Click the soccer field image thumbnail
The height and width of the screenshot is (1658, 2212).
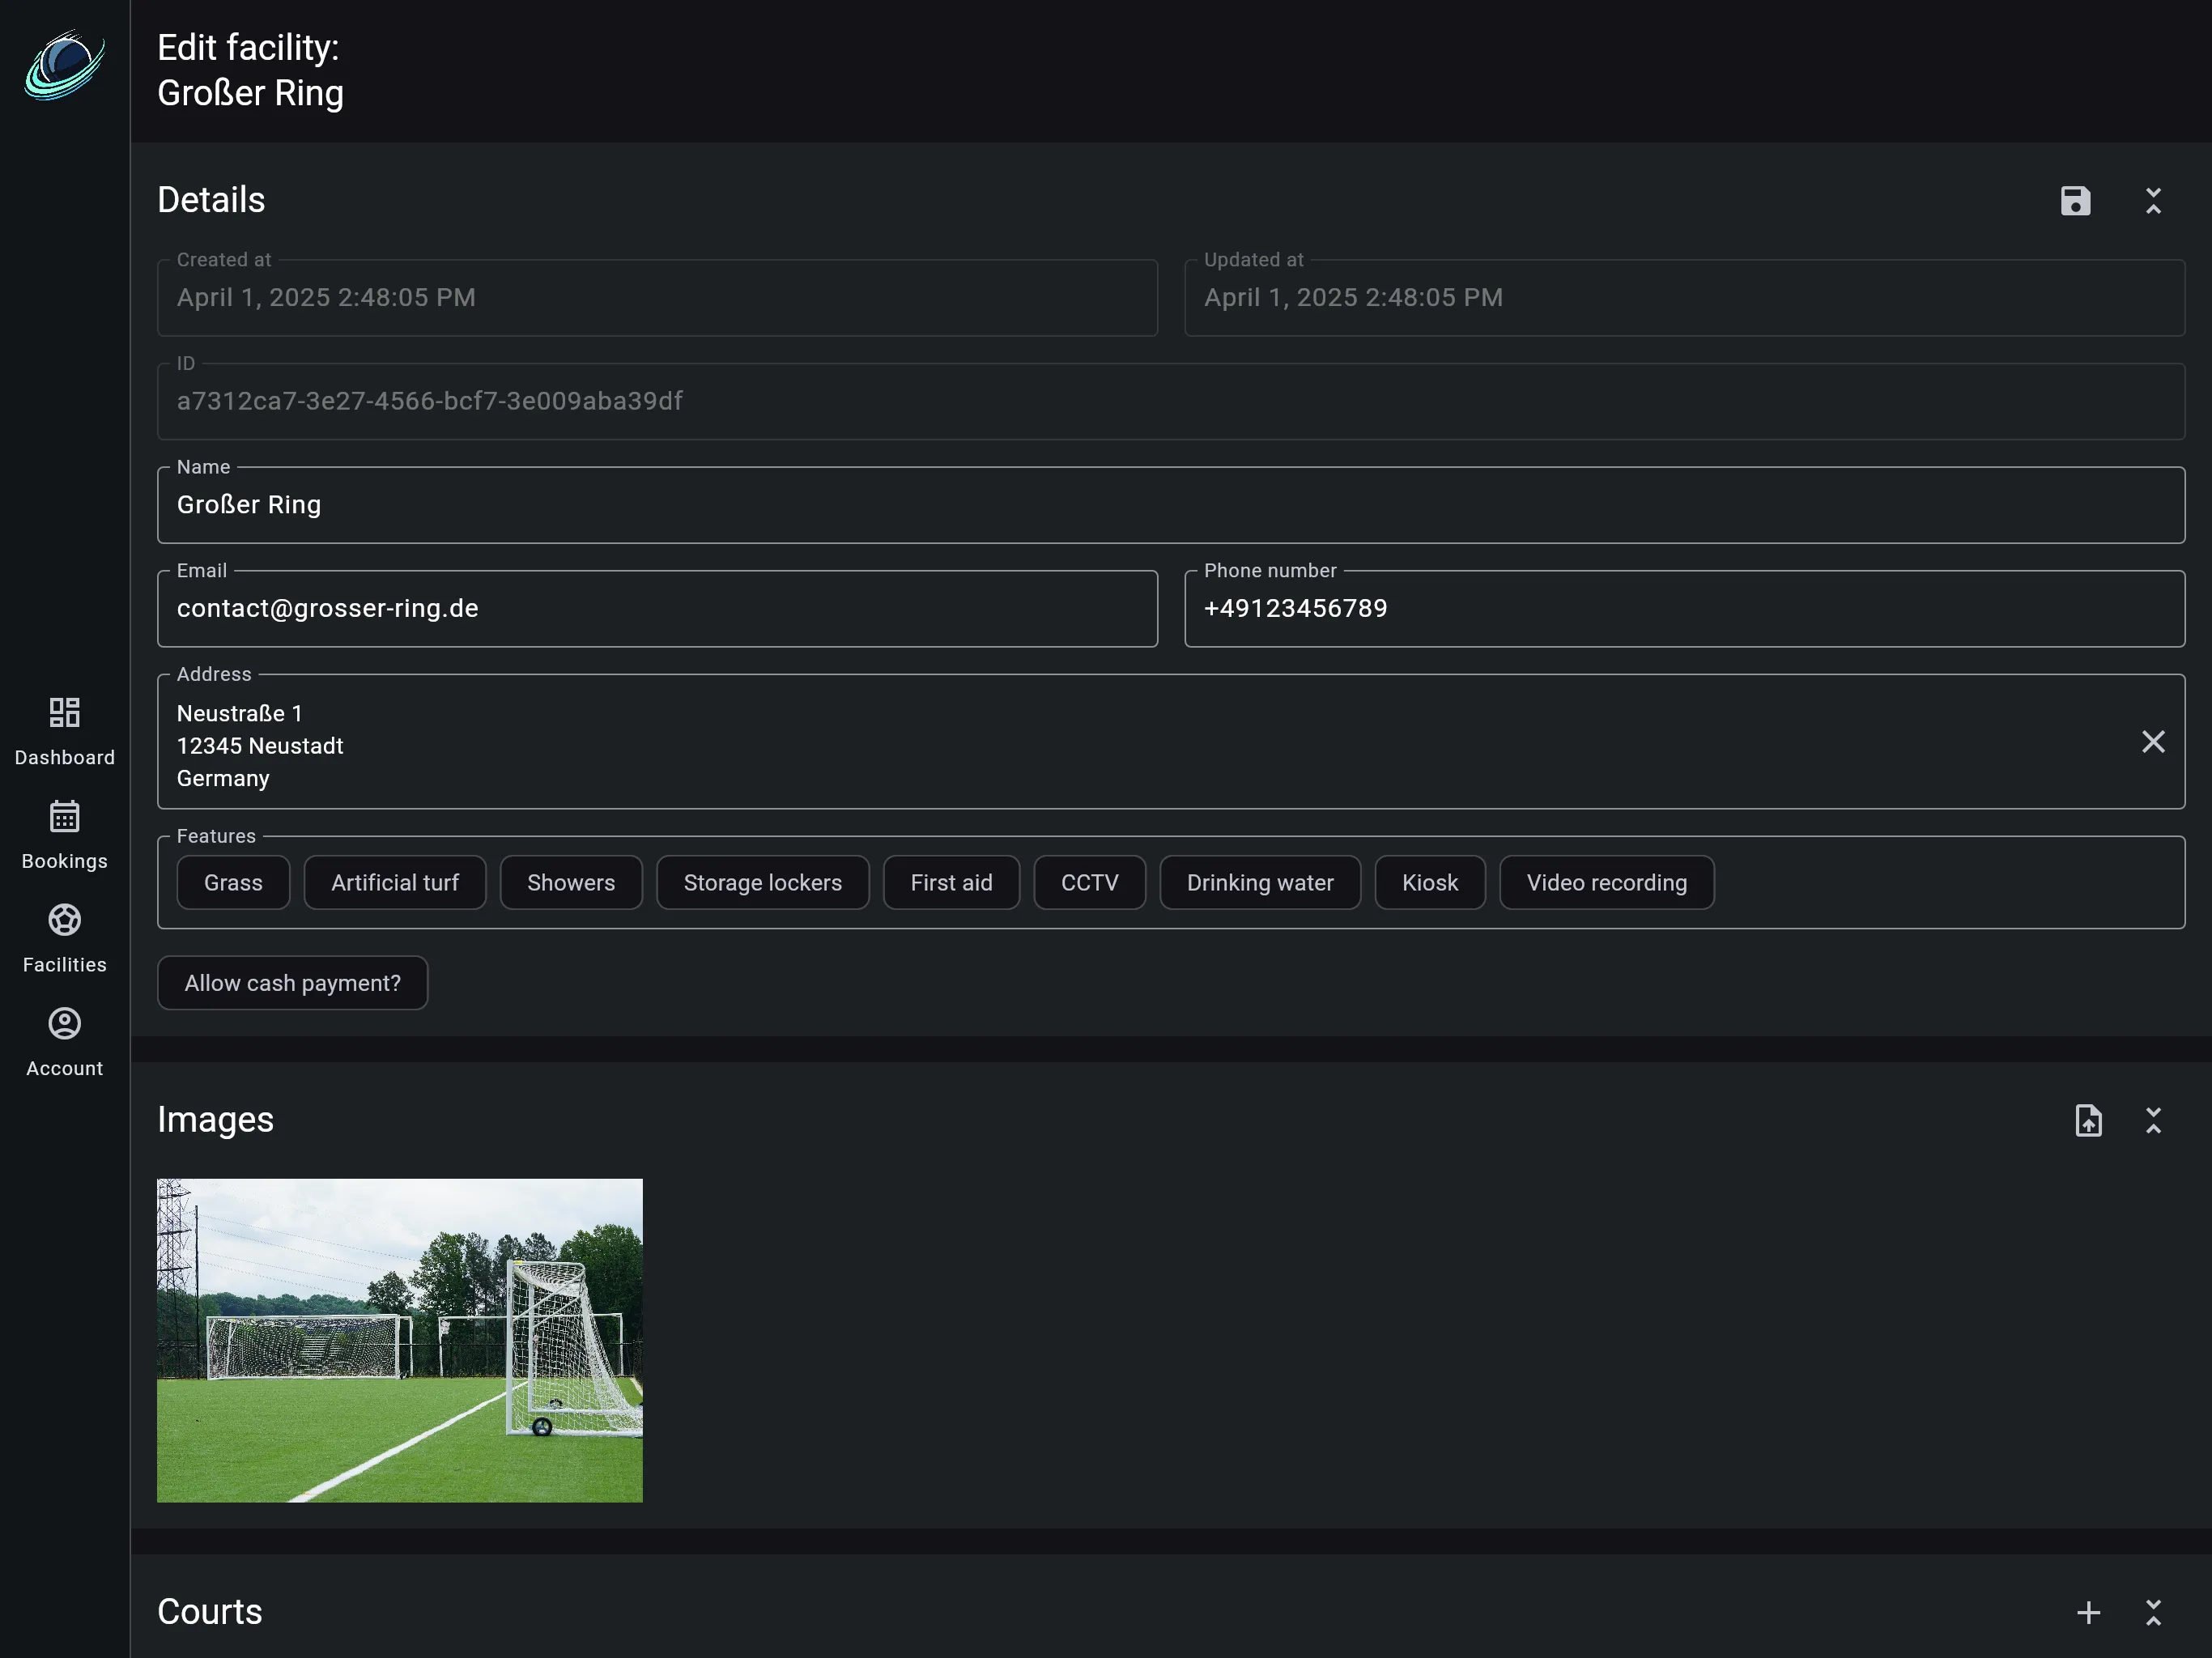click(x=399, y=1340)
